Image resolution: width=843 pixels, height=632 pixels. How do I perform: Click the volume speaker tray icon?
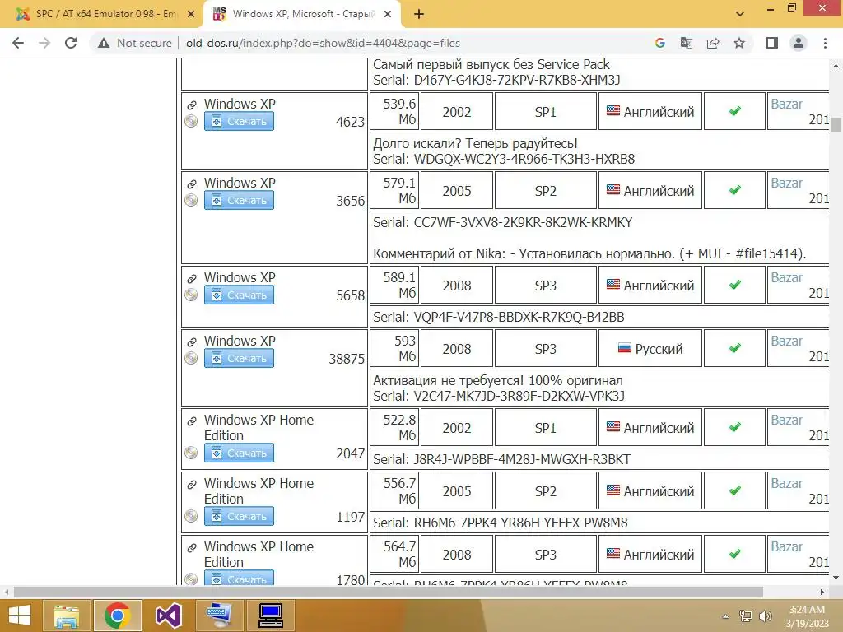[764, 616]
